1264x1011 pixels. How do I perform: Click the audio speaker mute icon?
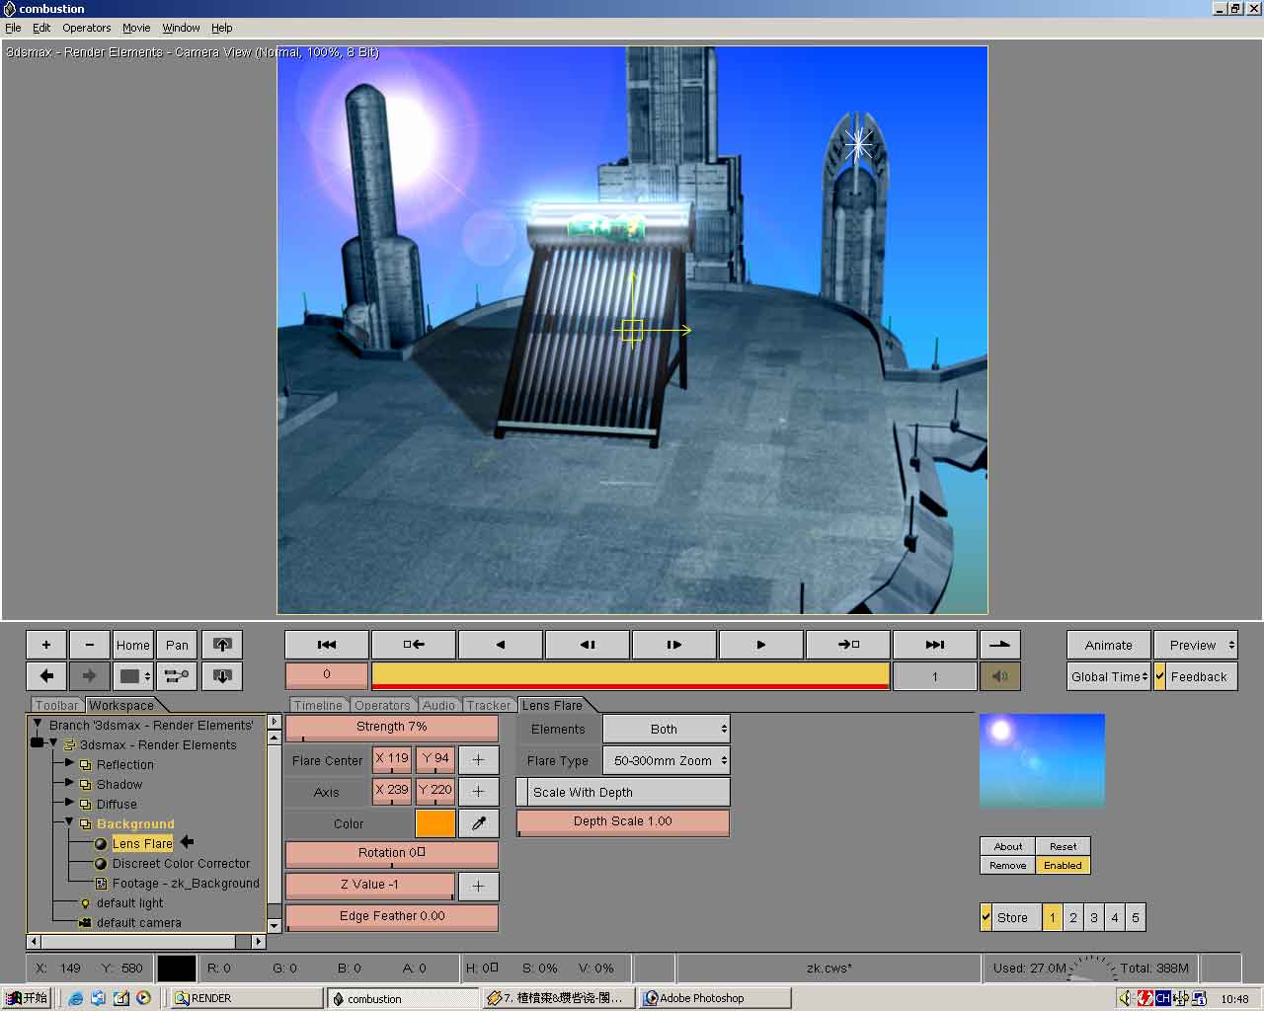[999, 676]
